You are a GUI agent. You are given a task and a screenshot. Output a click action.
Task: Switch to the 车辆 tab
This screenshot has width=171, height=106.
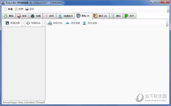pyautogui.click(x=36, y=16)
